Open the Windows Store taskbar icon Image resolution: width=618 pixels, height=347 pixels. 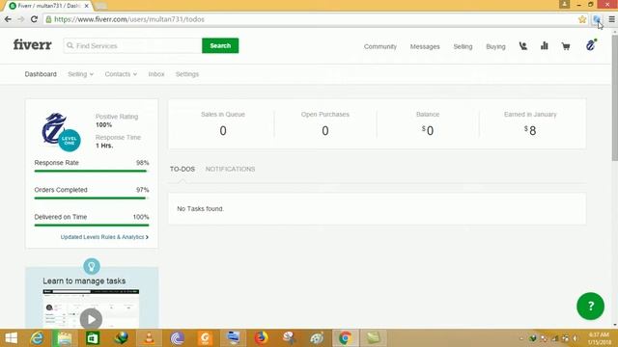[93, 338]
